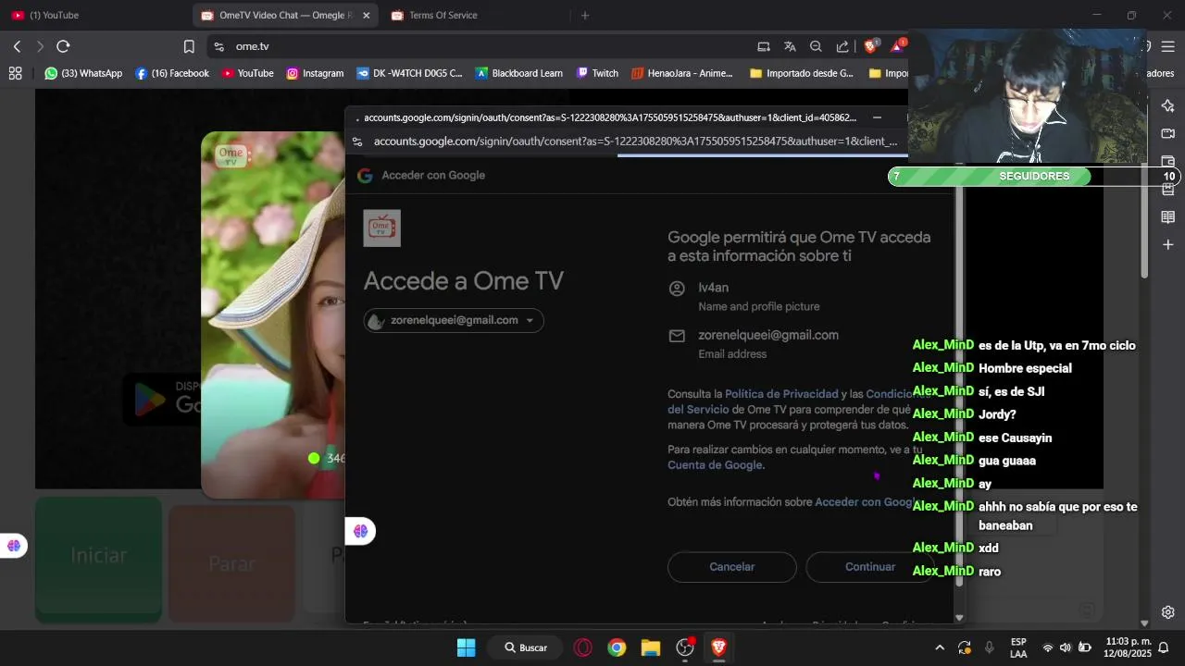Open the Windows notifications bell

click(x=1165, y=647)
